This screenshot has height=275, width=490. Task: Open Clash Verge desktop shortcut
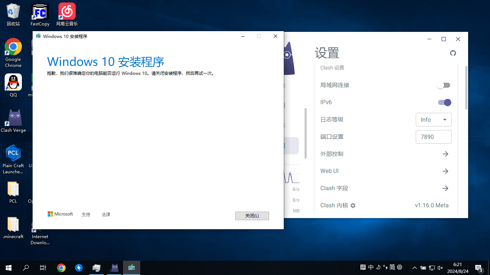[x=13, y=121]
